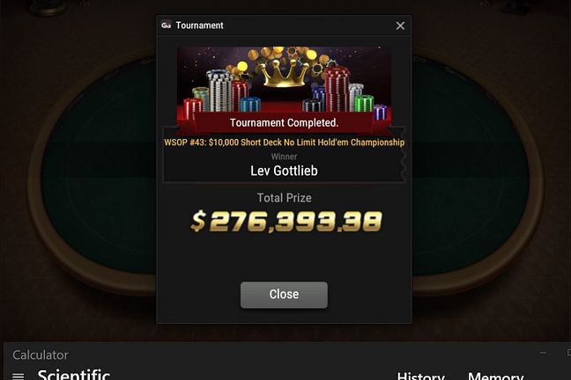571x380 pixels.
Task: Click the Calculator window title
Action: tap(41, 354)
